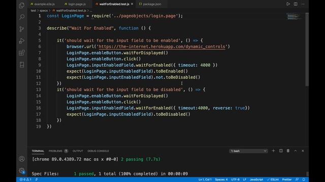Open the herokuapp dynamic_controls URL link

162,47
